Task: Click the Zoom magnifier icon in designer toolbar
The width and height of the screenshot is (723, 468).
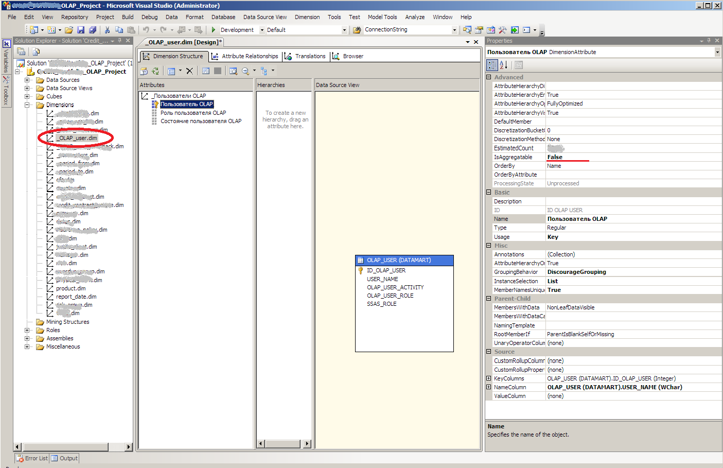Action: (x=245, y=71)
